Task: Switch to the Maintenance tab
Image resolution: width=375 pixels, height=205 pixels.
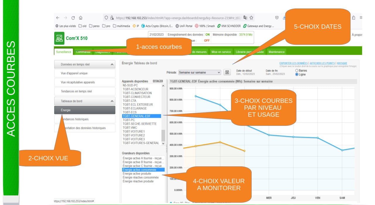Action: pos(276,52)
